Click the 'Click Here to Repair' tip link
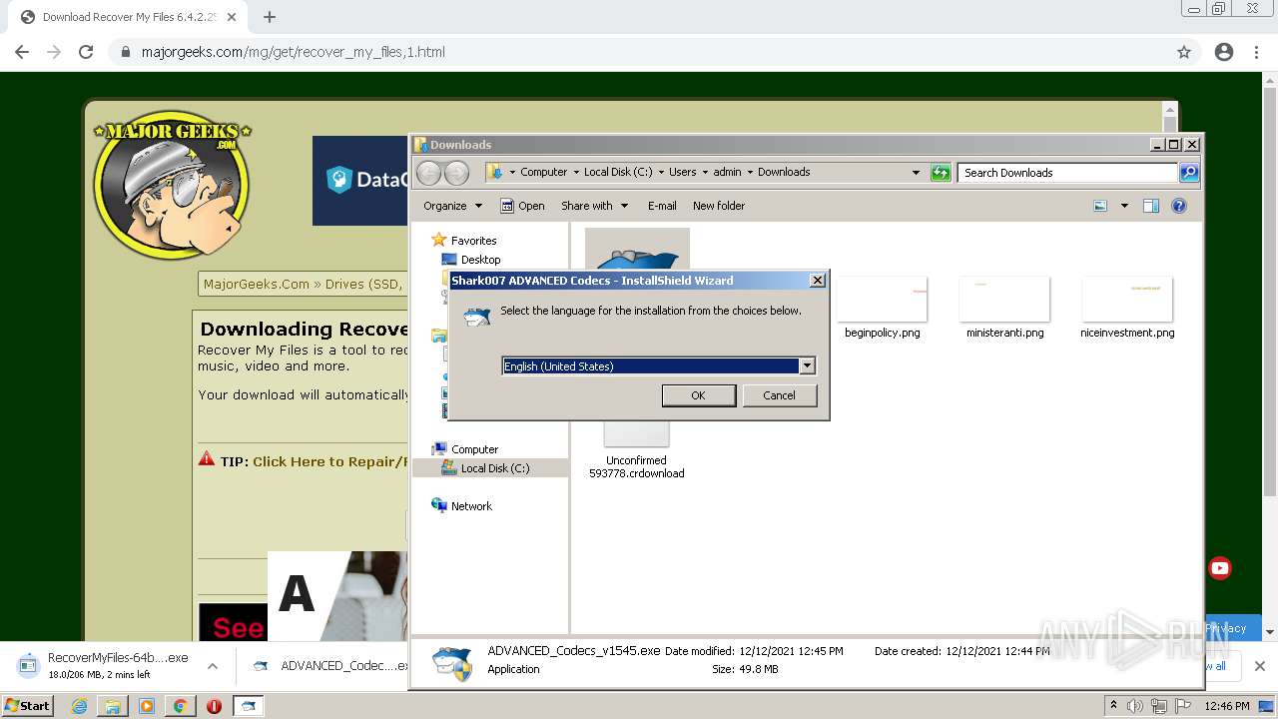 pos(329,461)
